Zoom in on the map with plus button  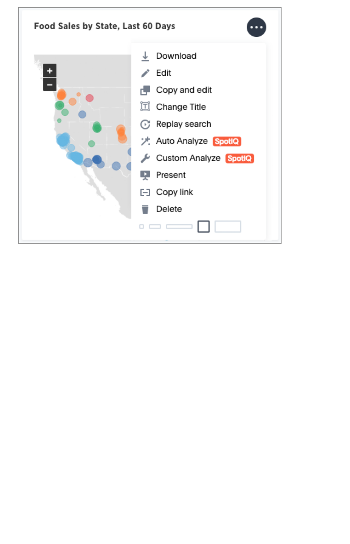49,71
